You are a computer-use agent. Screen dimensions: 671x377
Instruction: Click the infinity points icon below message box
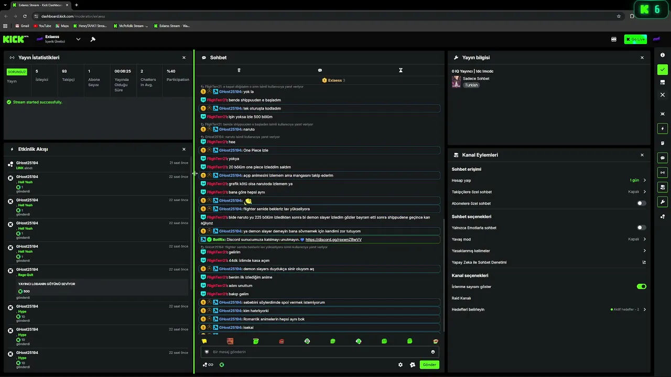pos(208,365)
